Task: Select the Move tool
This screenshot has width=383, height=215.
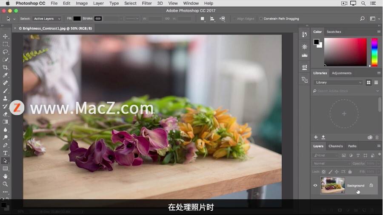Action: 5,37
